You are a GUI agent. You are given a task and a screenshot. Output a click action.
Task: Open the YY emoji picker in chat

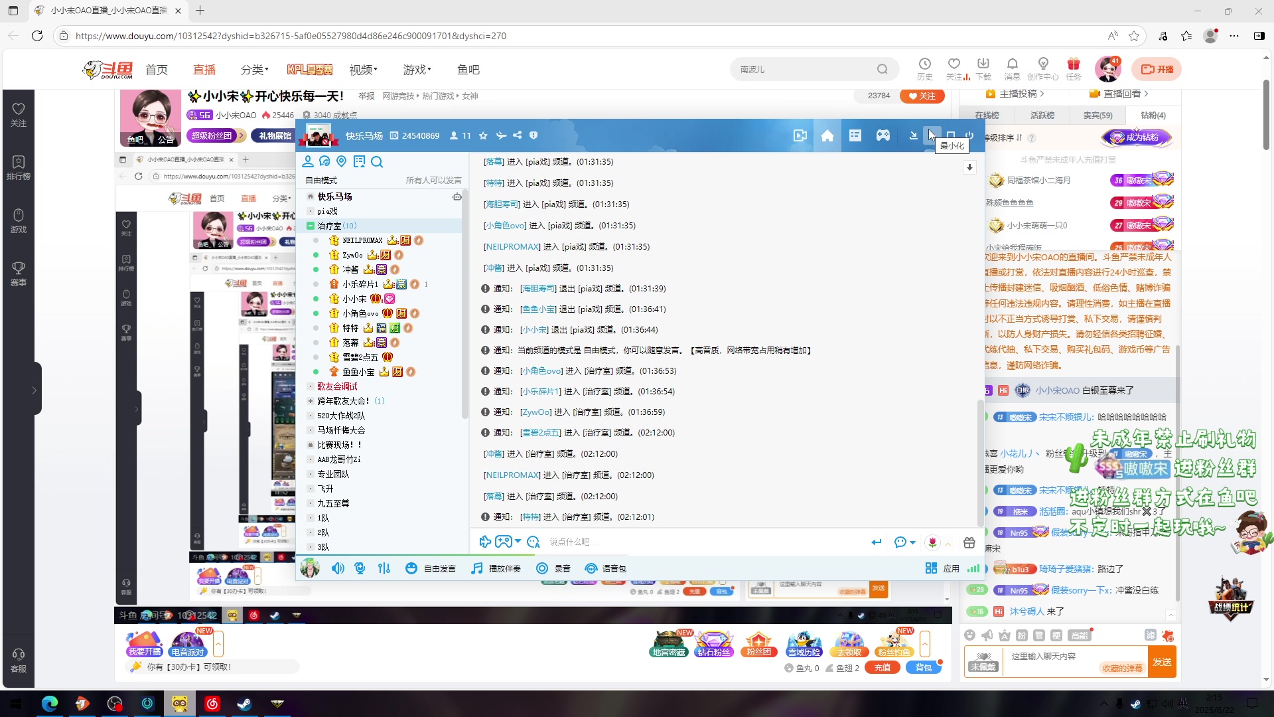[533, 542]
